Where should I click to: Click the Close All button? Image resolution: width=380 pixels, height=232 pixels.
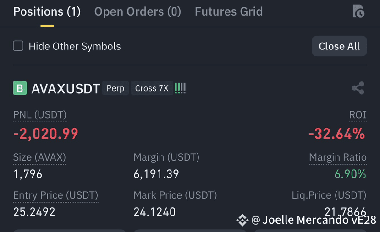tap(339, 46)
